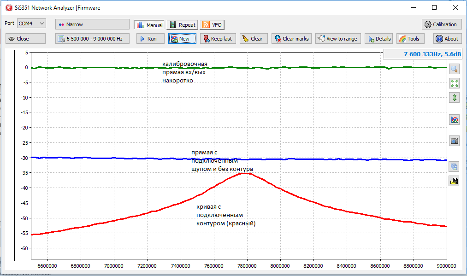Open the 6 500 000 - 9 000 000 Hz range selector
467x276 pixels.
(x=92, y=39)
